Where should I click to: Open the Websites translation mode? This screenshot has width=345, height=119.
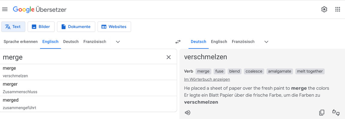point(114,27)
